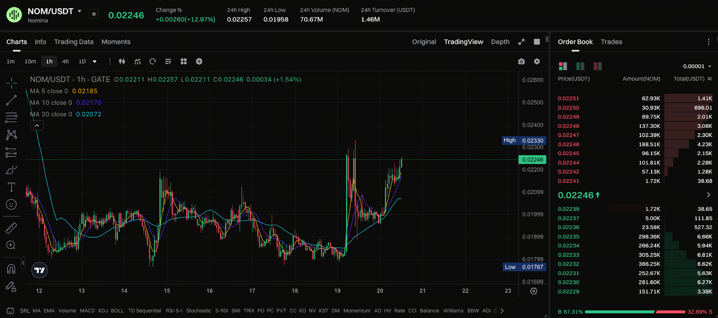Open the emoji icons tool
This screenshot has height=318, width=718.
(11, 205)
